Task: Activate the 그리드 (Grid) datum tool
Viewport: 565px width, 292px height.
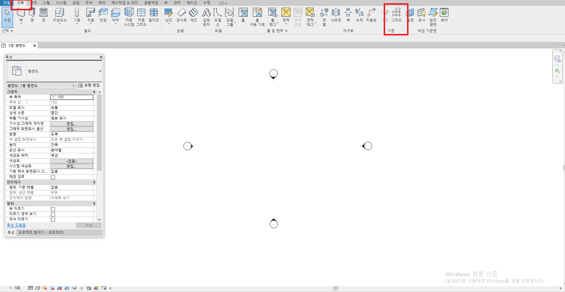Action: [396, 15]
